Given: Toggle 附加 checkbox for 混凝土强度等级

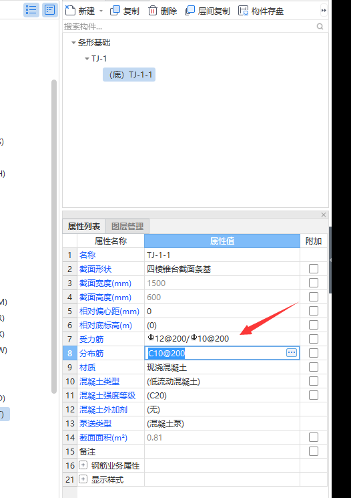Looking at the screenshot, I should click(313, 395).
